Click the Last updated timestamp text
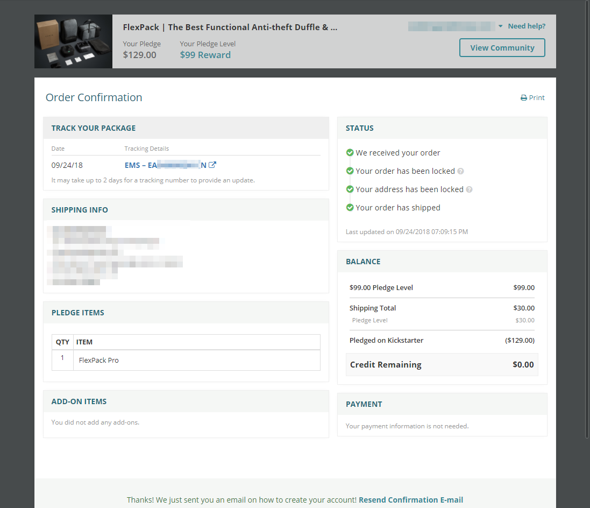The width and height of the screenshot is (590, 508). [407, 231]
